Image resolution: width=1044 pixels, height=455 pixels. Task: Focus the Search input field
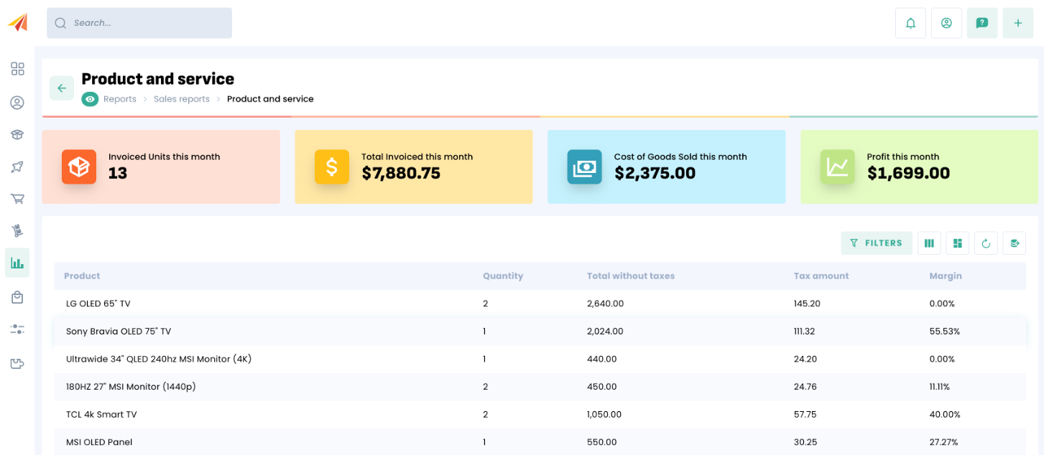click(x=139, y=23)
